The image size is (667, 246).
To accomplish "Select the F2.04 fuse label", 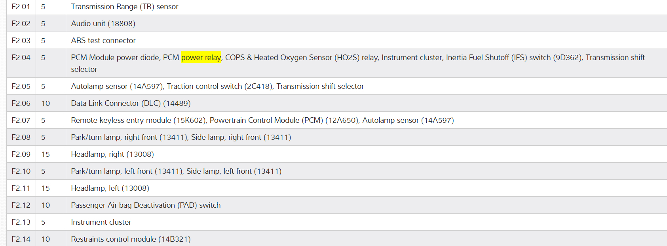I will pyautogui.click(x=21, y=58).
